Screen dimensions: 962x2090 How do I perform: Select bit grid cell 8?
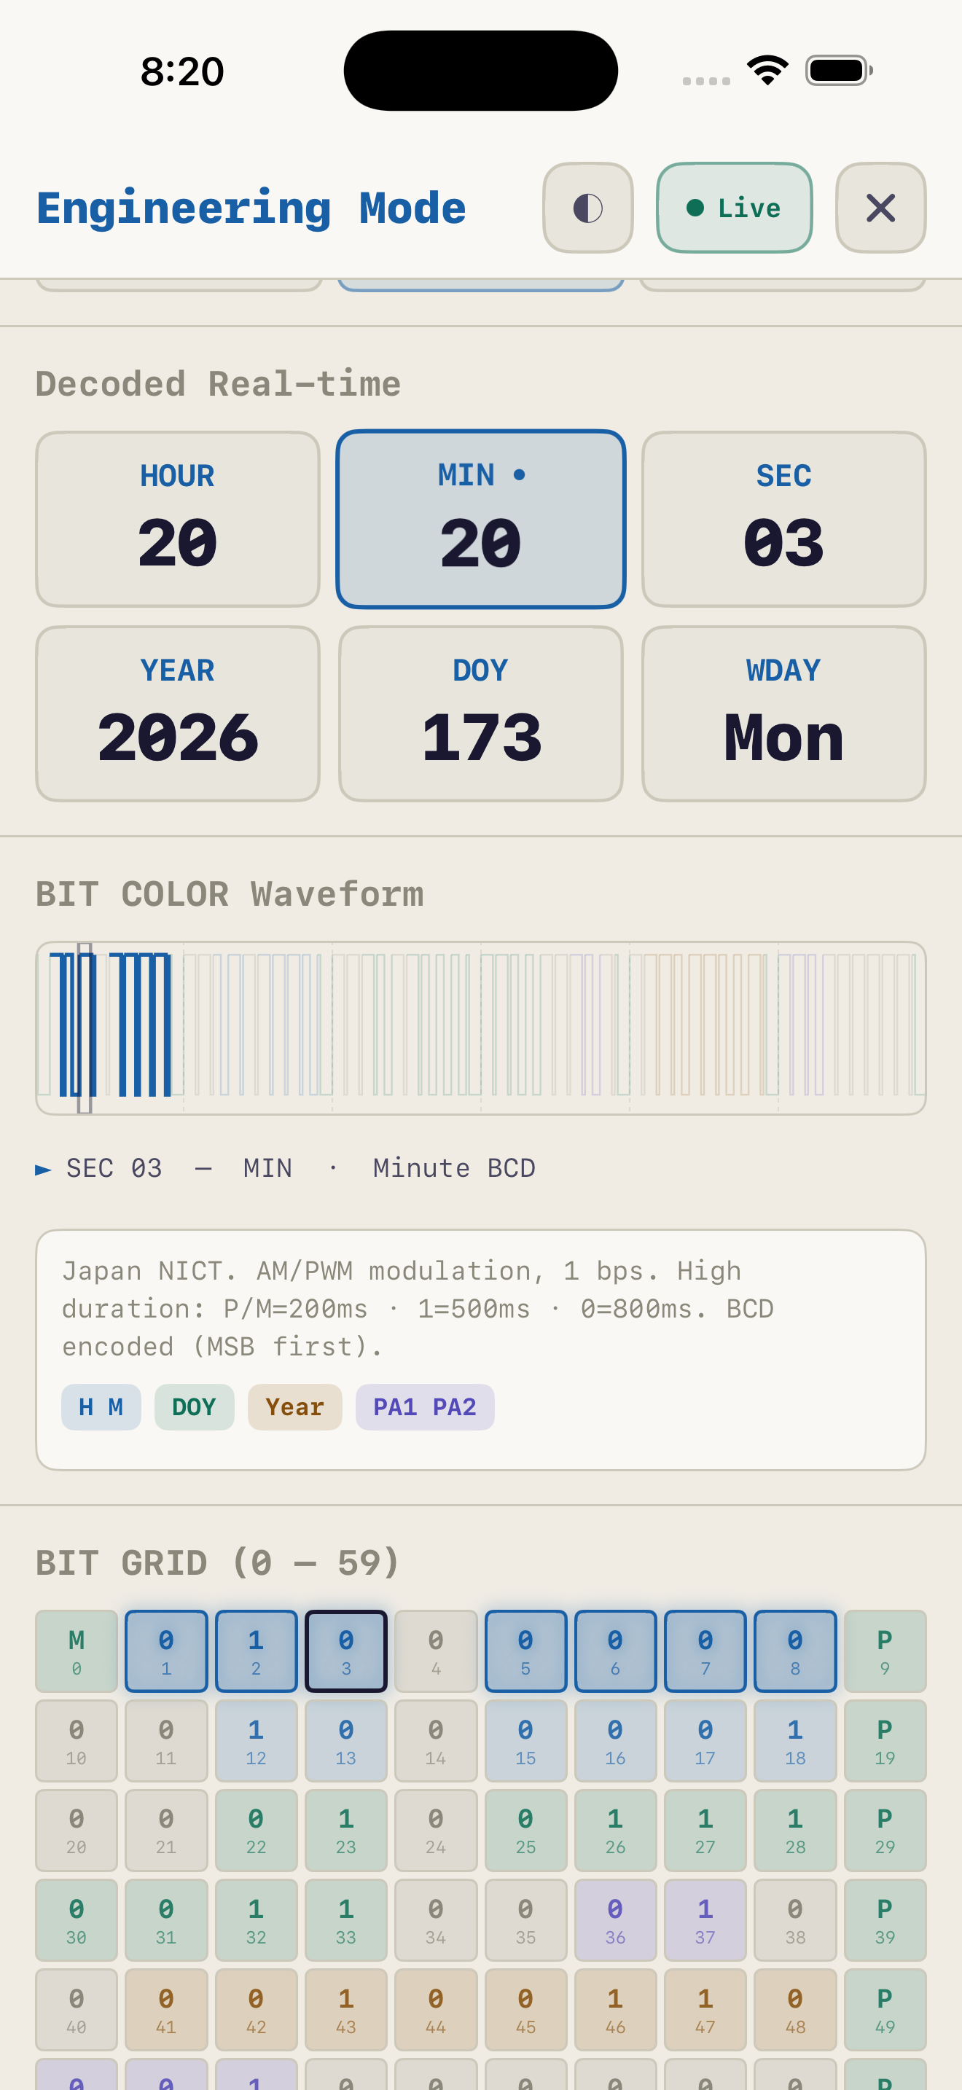pyautogui.click(x=795, y=1651)
